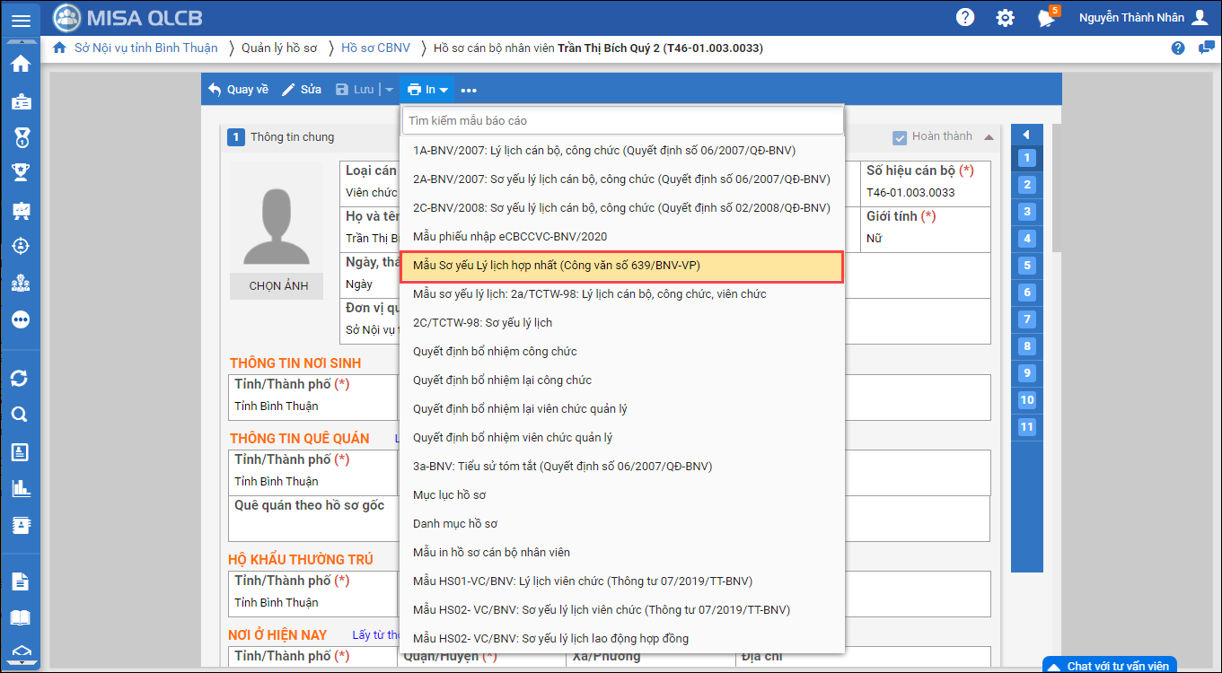Click the trophy icon in sidebar
Image resolution: width=1222 pixels, height=673 pixels.
pyautogui.click(x=20, y=172)
